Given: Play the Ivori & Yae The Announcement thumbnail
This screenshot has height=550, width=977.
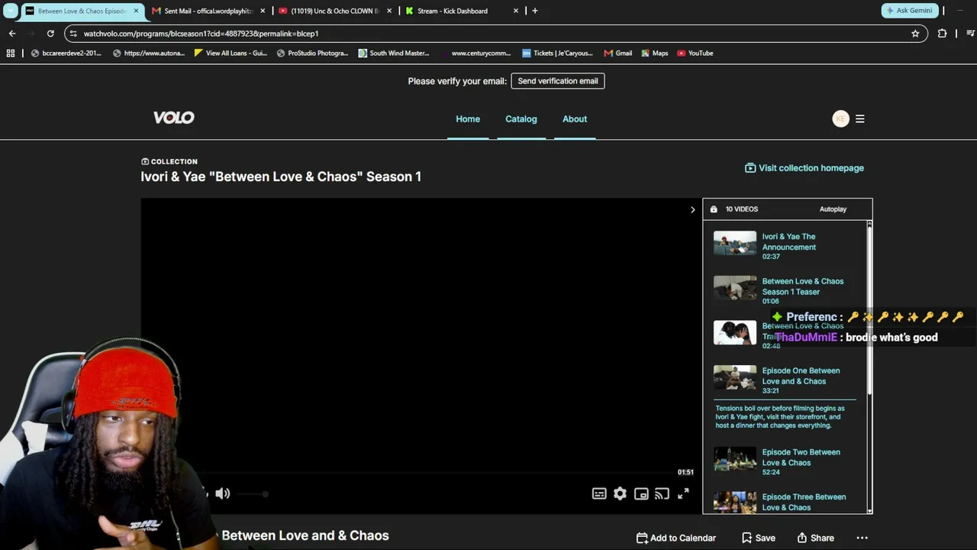Looking at the screenshot, I should click(735, 243).
